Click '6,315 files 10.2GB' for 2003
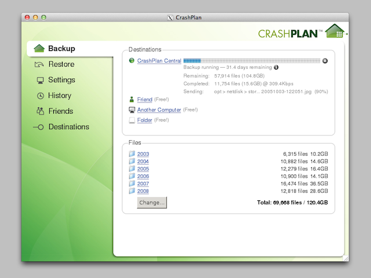This screenshot has height=278, width=371. click(x=305, y=154)
